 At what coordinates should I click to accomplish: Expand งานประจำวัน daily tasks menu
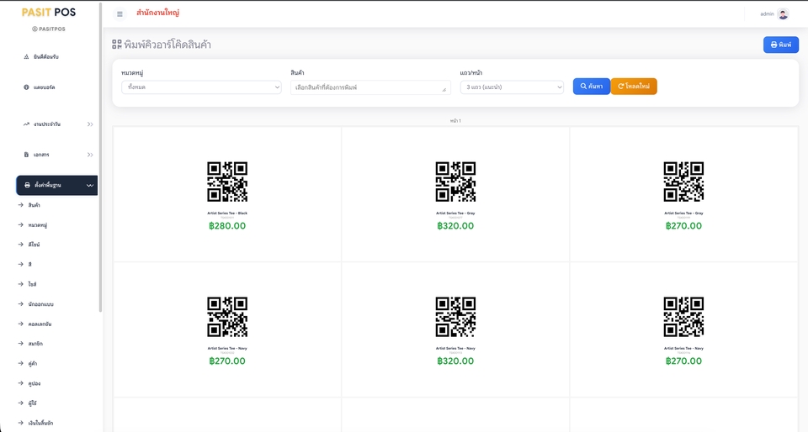click(x=56, y=124)
